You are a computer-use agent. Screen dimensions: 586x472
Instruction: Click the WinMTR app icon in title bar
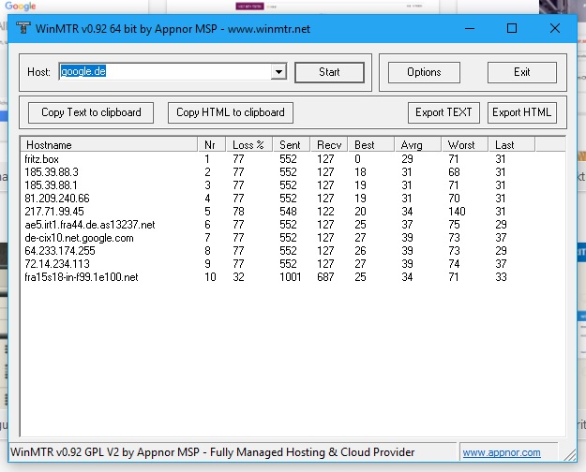click(x=23, y=28)
